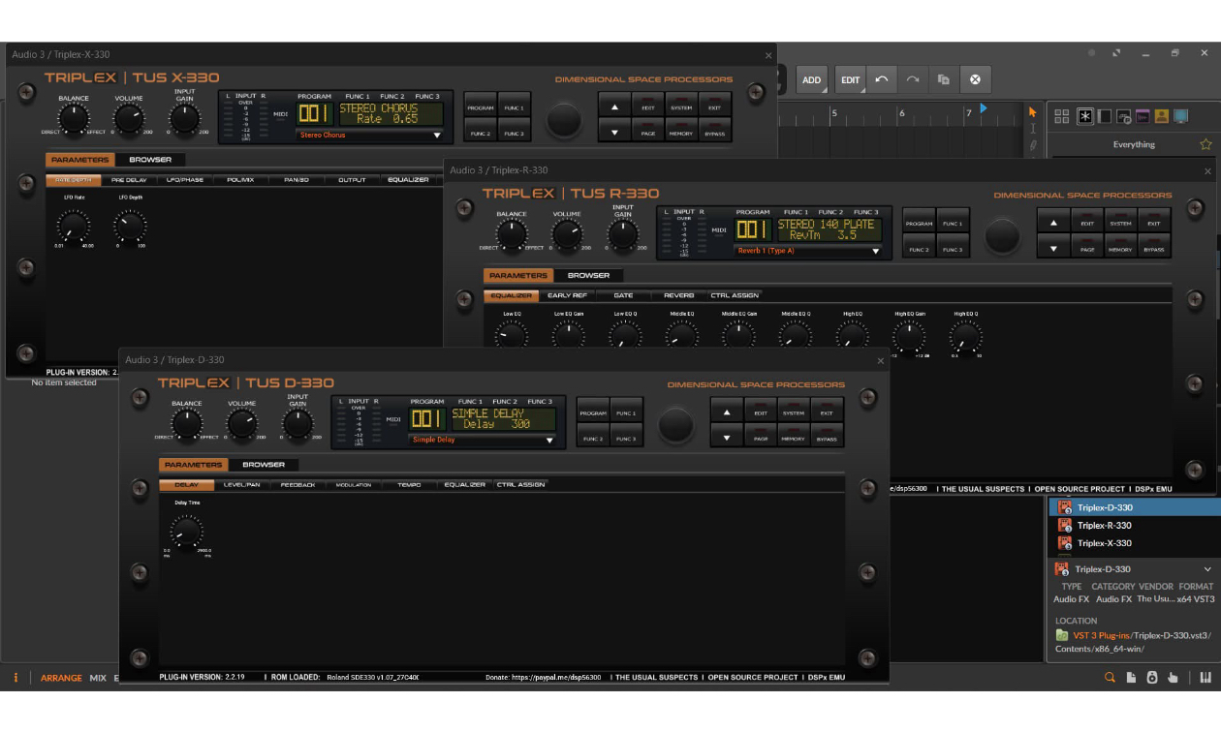Click FUNC 3 button on TUS X-330

pos(514,132)
